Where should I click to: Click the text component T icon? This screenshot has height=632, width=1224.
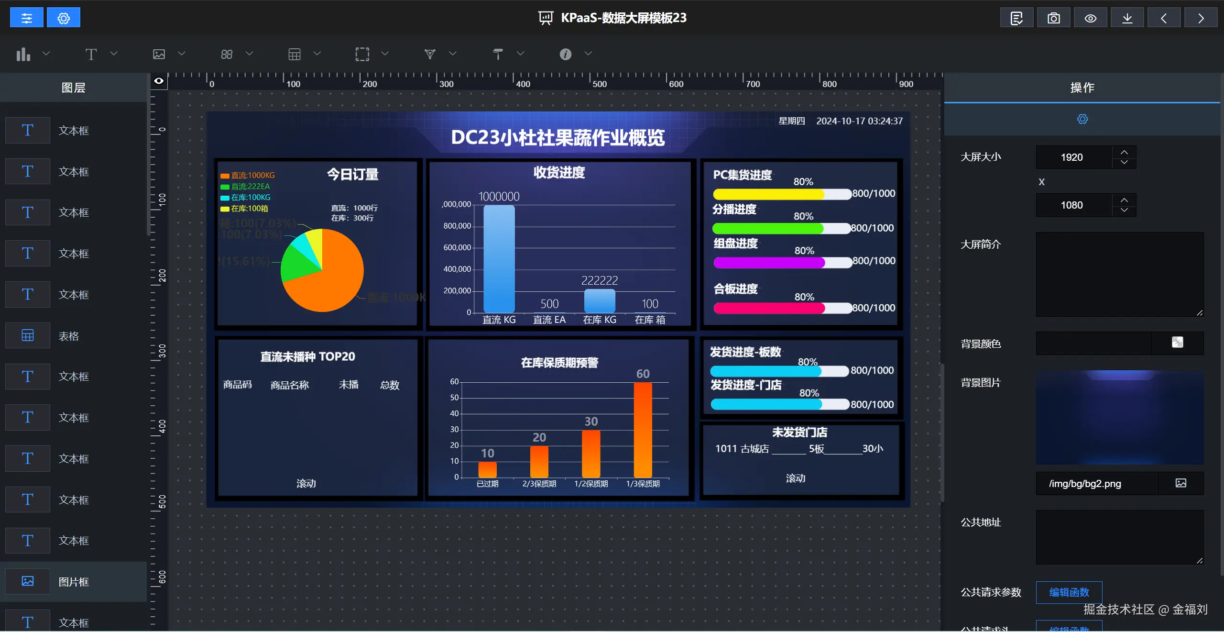point(91,54)
